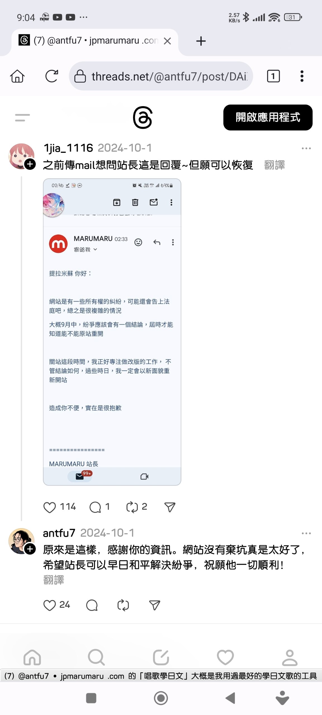Screen dimensions: 322x715
Task: Open Threads search from bottom bar
Action: tap(96, 657)
